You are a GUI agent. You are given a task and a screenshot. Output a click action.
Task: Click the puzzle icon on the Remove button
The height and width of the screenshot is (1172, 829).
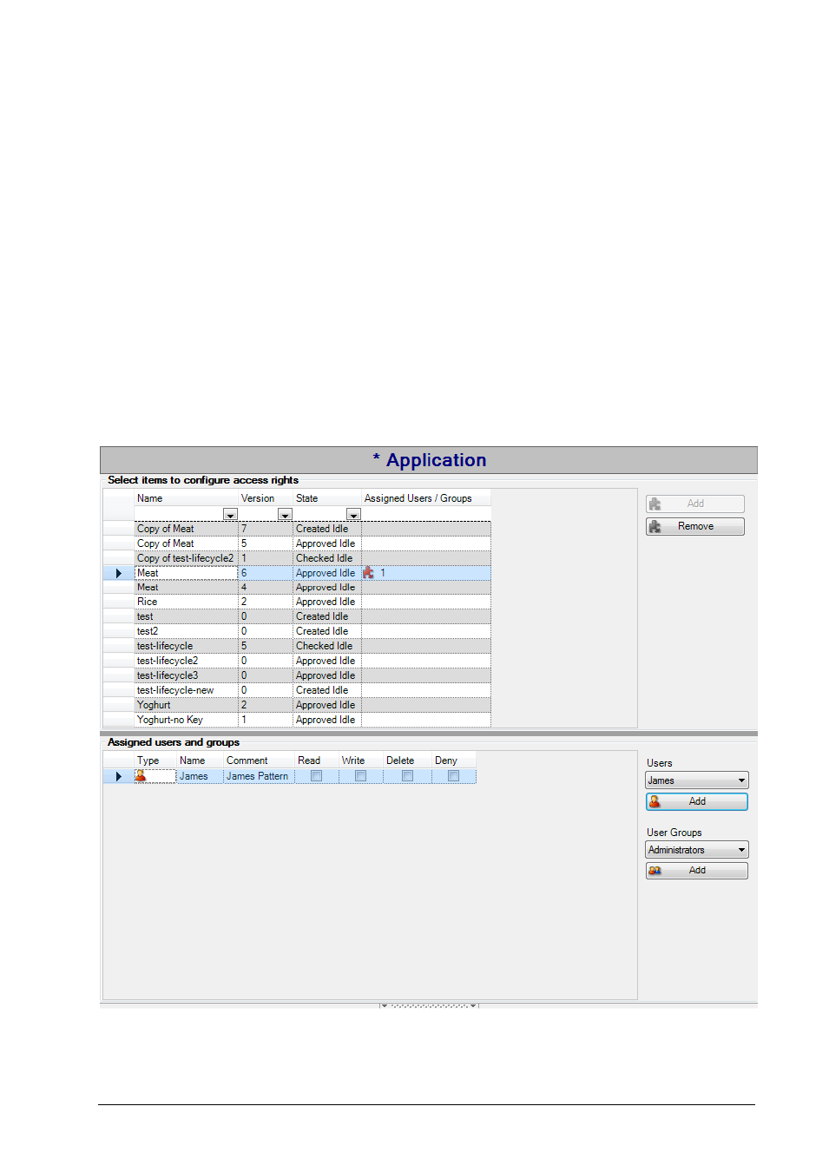[655, 526]
